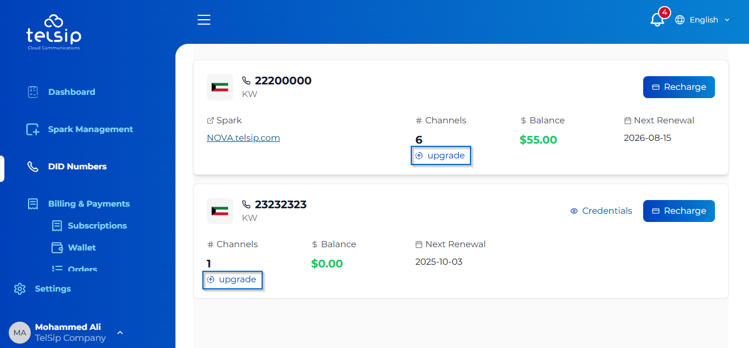Open the notifications bell icon
The height and width of the screenshot is (348, 749).
(657, 20)
